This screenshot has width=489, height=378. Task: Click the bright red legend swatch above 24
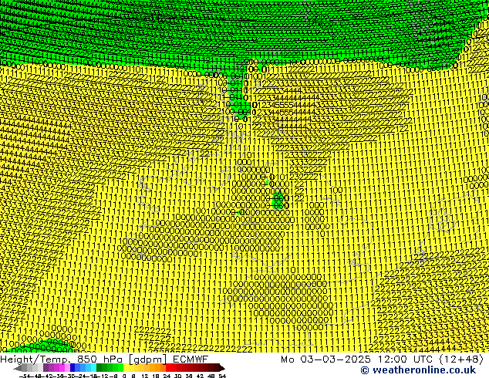coord(168,367)
